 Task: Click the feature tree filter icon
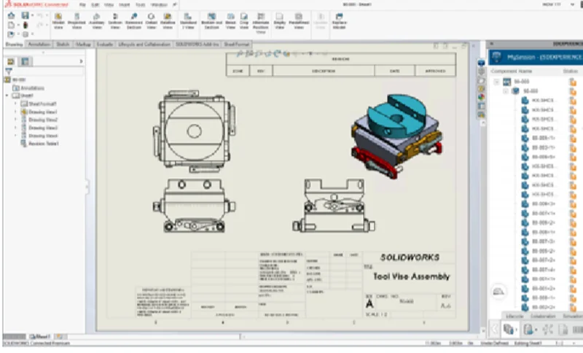coord(9,71)
